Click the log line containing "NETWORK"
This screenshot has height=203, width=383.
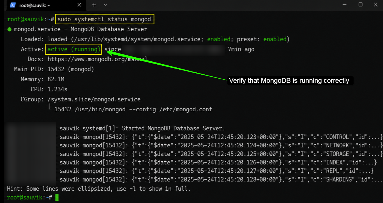coord(221,145)
